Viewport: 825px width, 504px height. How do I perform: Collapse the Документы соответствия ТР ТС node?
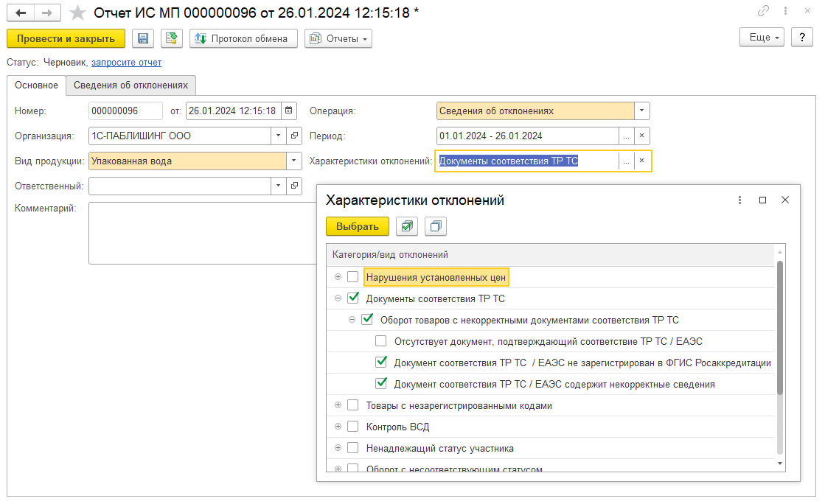tap(338, 298)
